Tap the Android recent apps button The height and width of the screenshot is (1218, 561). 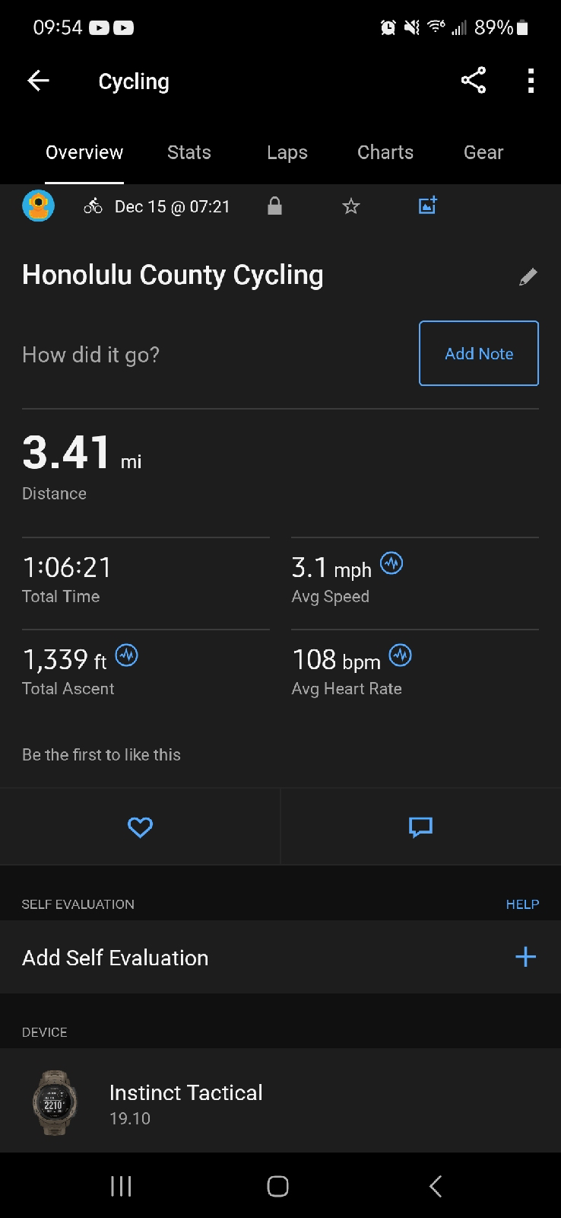(x=121, y=1185)
